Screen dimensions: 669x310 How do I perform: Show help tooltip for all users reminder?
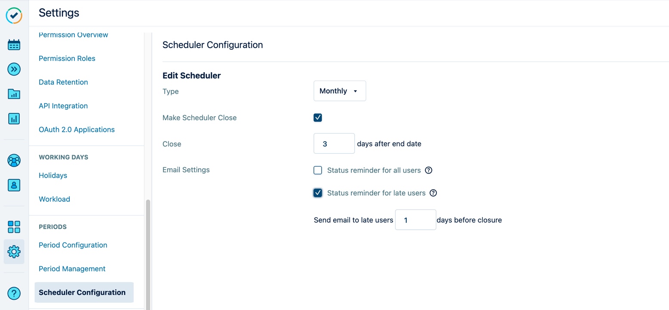tap(429, 170)
